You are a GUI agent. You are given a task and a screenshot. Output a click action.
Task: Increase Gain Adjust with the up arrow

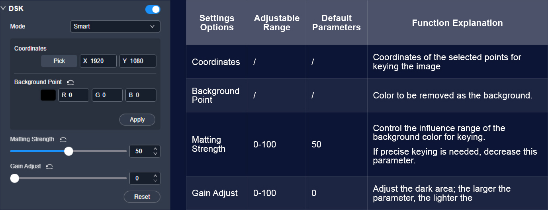155,176
